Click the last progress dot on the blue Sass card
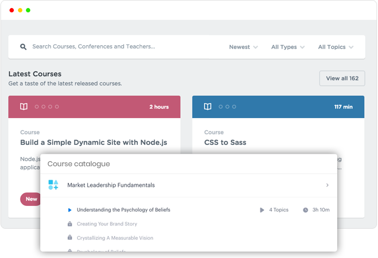 [234, 107]
